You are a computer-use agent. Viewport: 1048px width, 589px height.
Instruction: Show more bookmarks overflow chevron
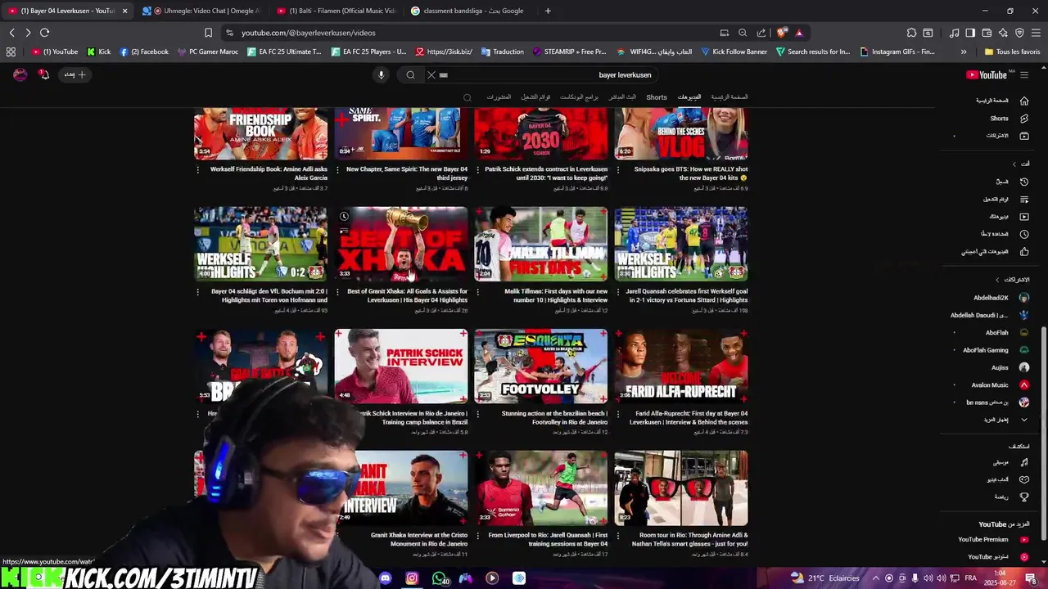(x=964, y=52)
